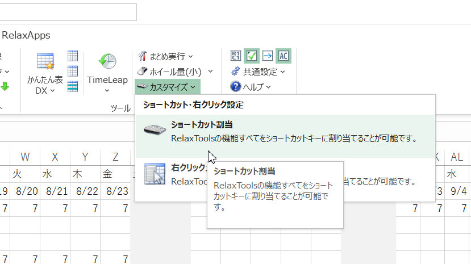This screenshot has width=471, height=264.
Task: Launch the TimeLeap clock icon
Action: tap(107, 61)
